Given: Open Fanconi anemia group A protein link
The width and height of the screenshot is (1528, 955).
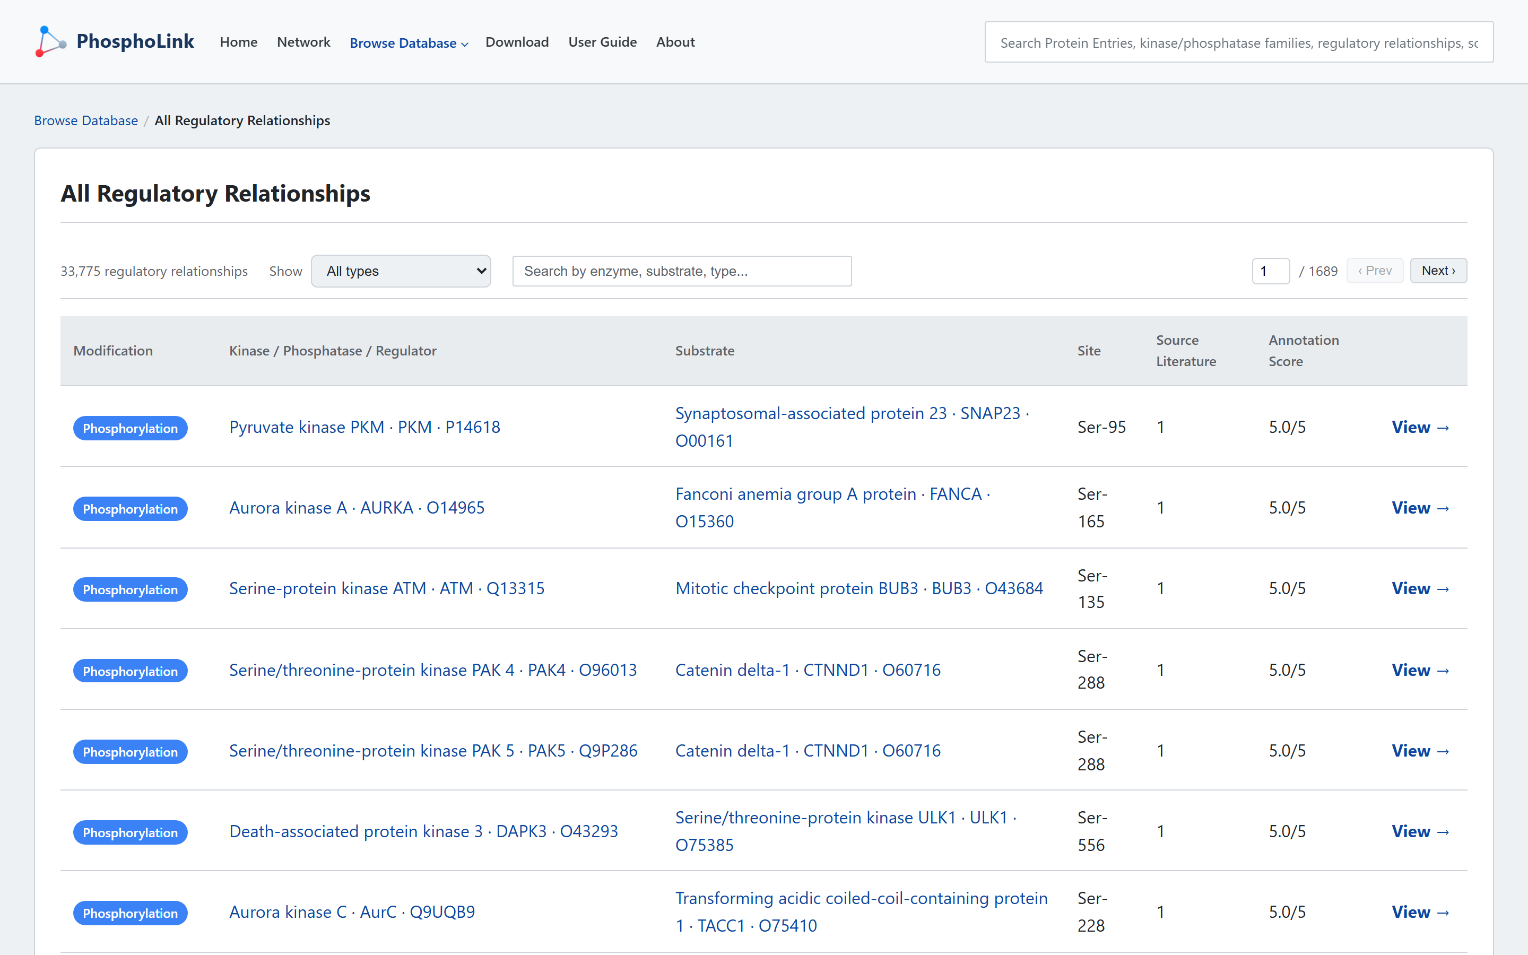Looking at the screenshot, I should coord(832,508).
